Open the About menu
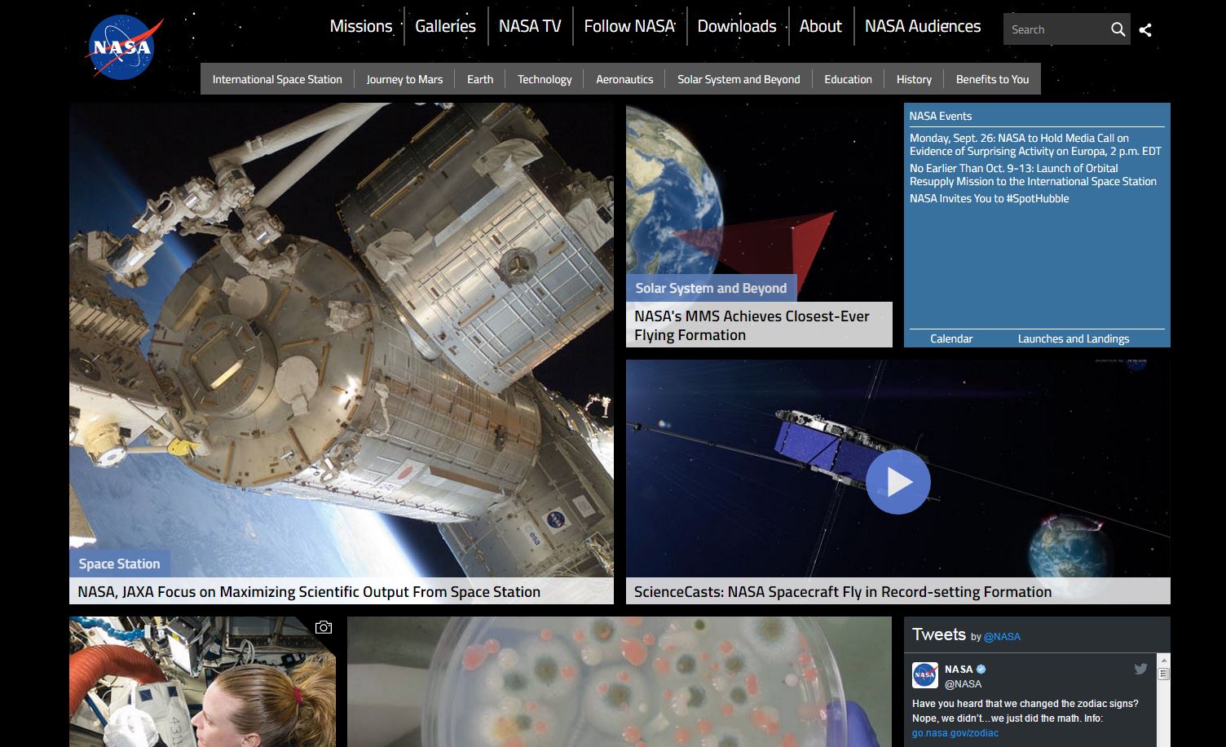The width and height of the screenshot is (1226, 747). coord(820,26)
